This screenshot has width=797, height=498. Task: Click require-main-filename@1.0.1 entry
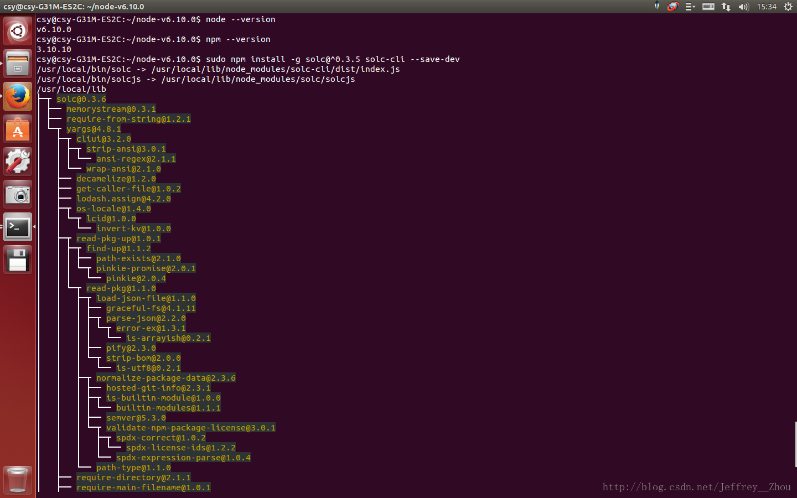[143, 487]
